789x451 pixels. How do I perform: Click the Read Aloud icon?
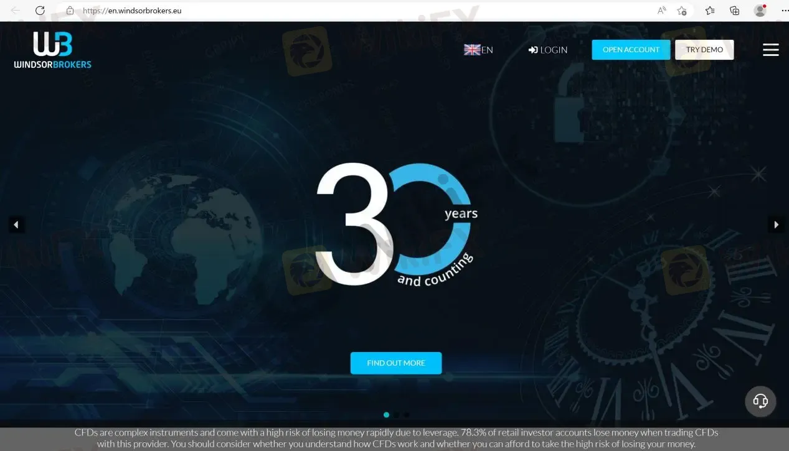661,11
